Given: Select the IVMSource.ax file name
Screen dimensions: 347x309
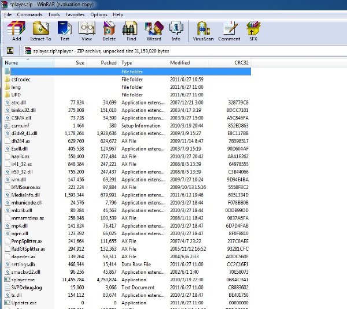Looking at the screenshot, I should pos(26,187).
